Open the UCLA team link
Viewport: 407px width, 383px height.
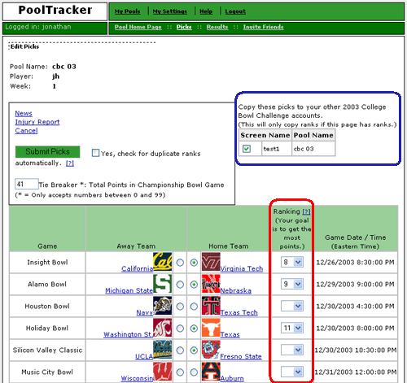click(144, 356)
